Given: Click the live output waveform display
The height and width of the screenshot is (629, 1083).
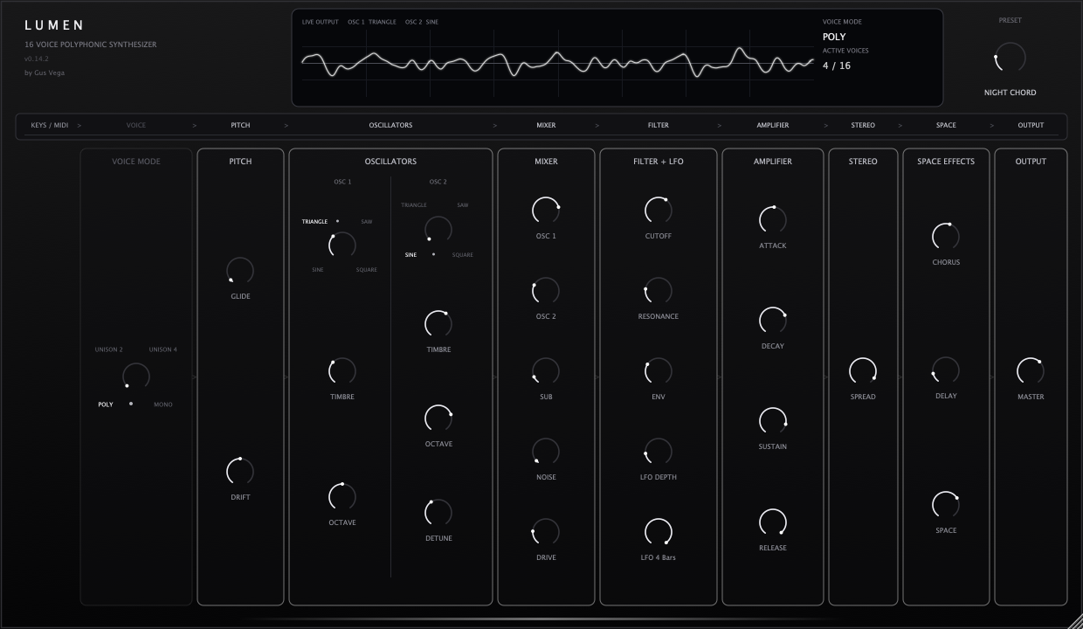Looking at the screenshot, I should click(x=557, y=61).
